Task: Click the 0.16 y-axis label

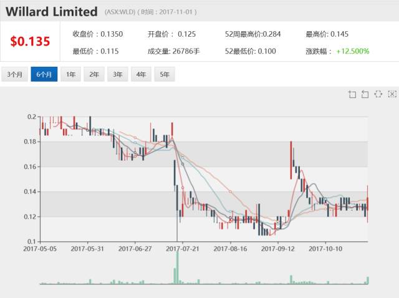Action: click(31, 166)
